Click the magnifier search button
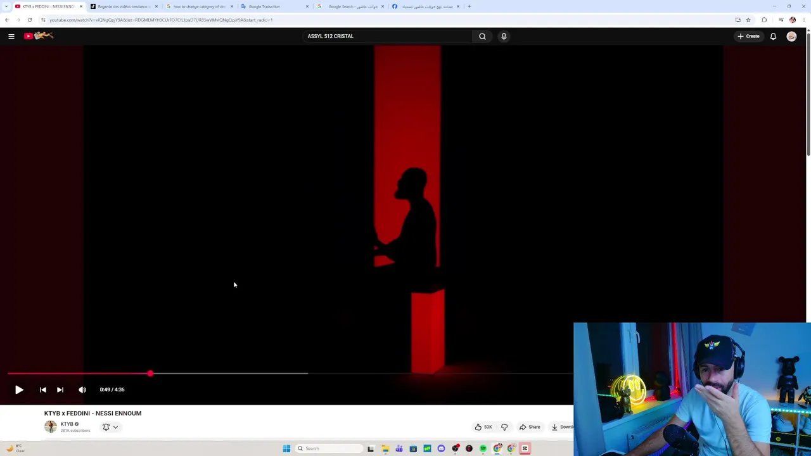The image size is (811, 456). 482,36
